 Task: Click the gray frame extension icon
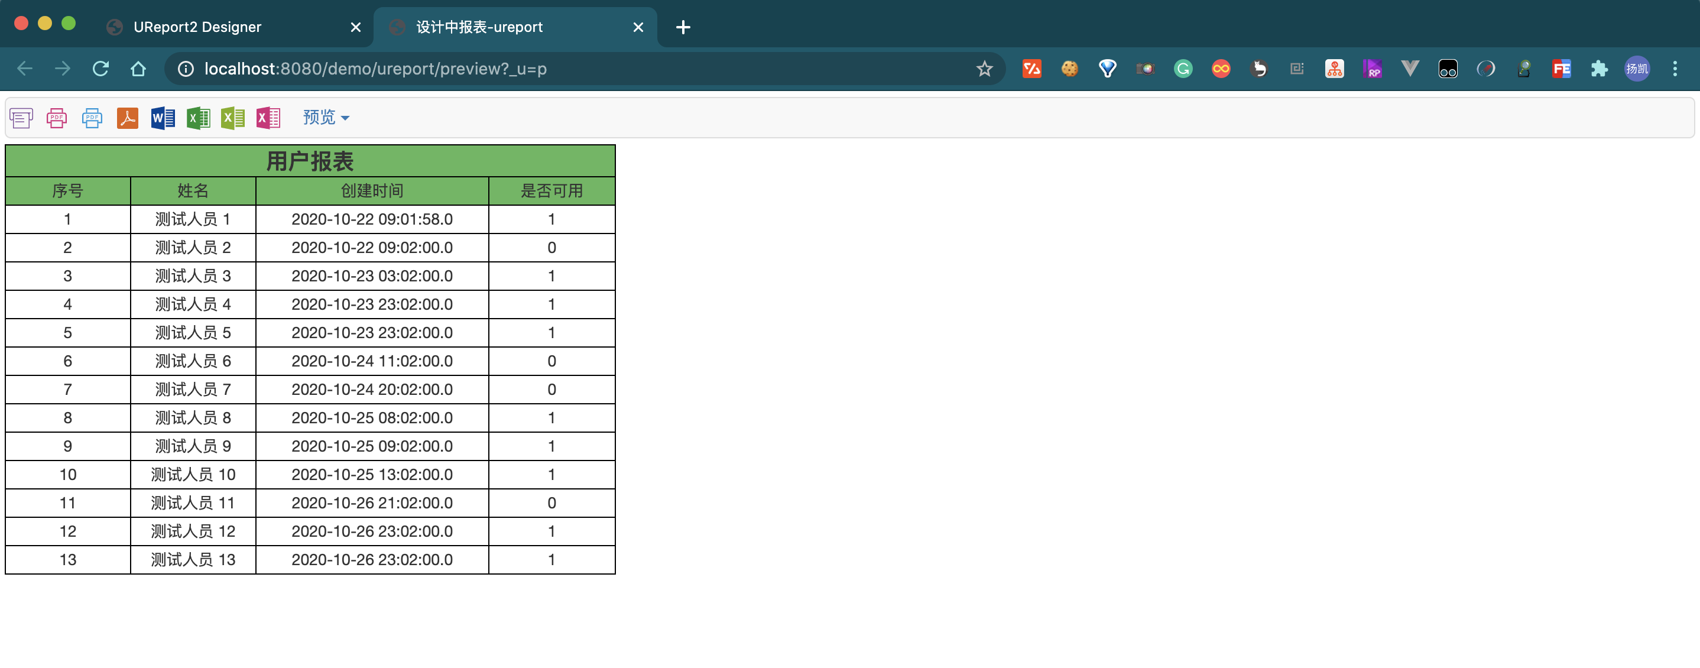pos(1297,69)
